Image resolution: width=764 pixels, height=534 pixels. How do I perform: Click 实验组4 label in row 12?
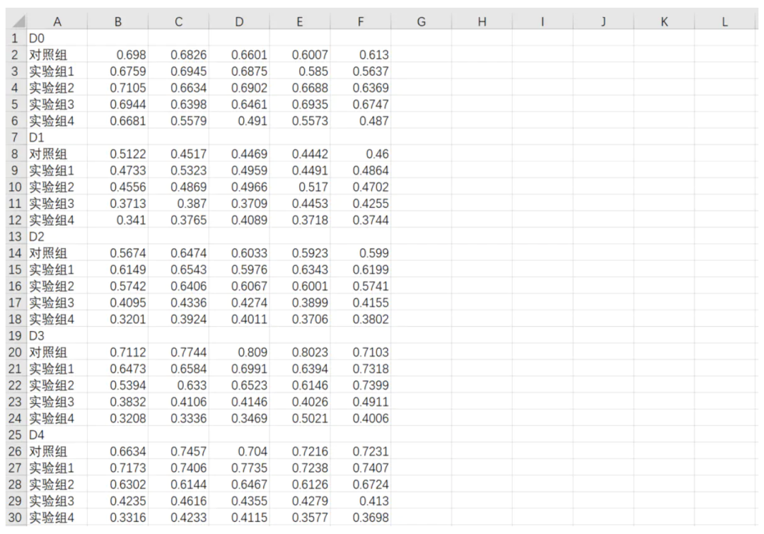coord(51,220)
